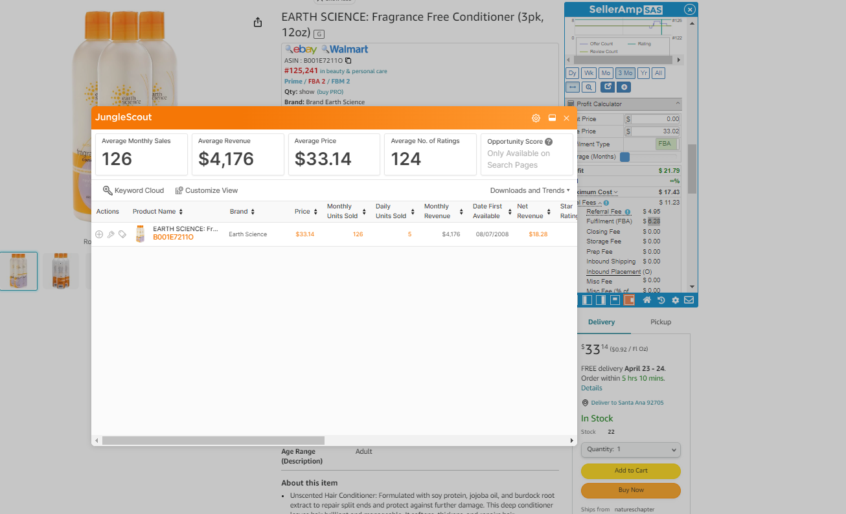The height and width of the screenshot is (514, 846).
Task: Expand the Maximum Cost chevron
Action: (x=616, y=192)
